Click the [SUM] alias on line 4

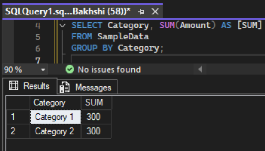pos(250,25)
